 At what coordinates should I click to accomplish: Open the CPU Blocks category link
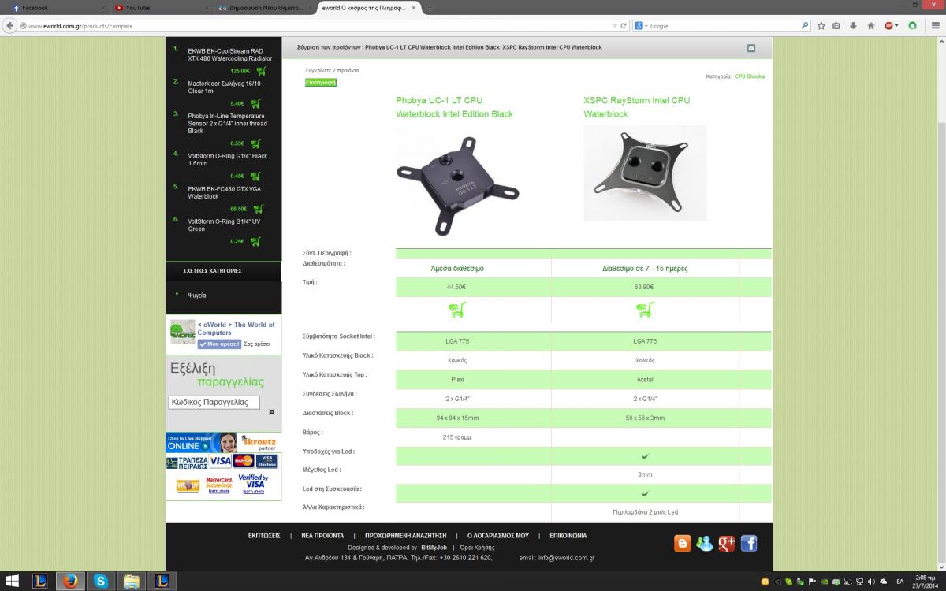pyautogui.click(x=750, y=76)
